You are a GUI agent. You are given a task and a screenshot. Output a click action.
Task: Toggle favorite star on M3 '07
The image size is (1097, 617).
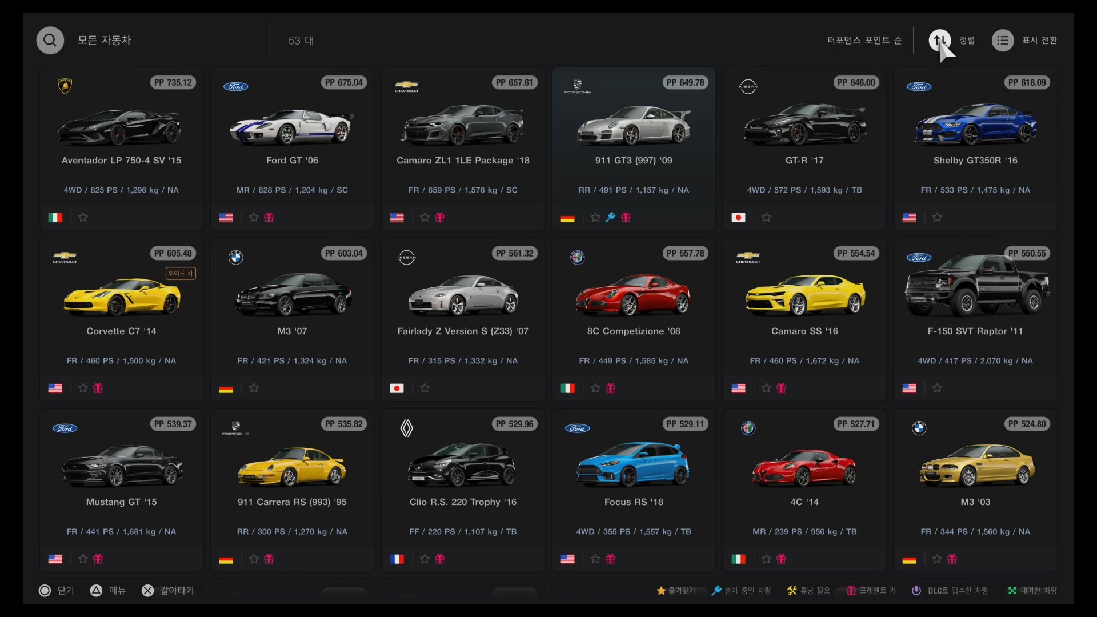coord(254,388)
